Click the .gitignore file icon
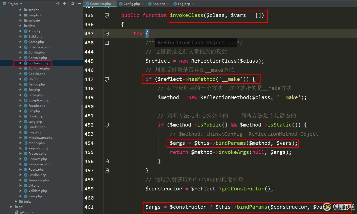 coord(16,212)
